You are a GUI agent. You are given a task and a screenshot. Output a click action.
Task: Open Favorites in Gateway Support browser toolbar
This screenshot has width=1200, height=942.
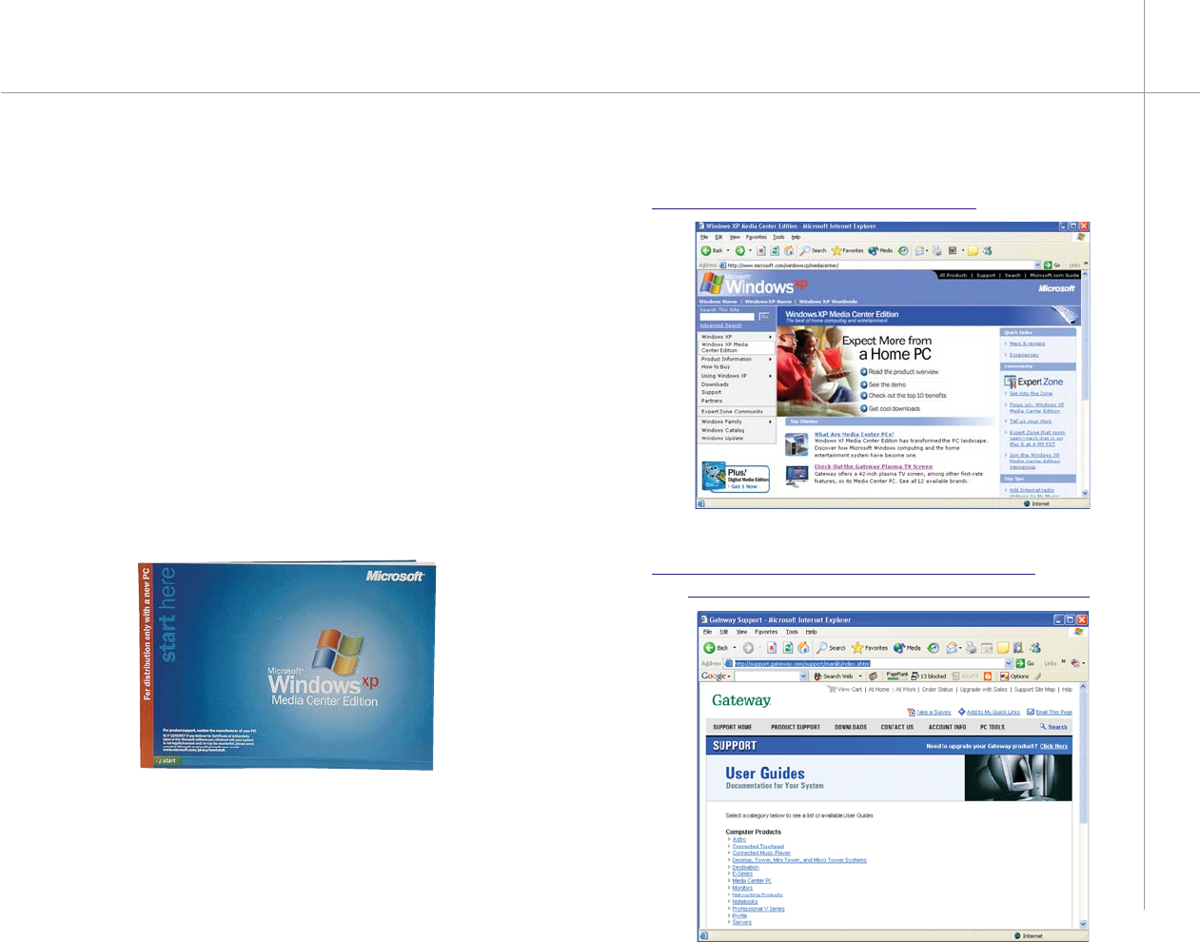[x=870, y=648]
